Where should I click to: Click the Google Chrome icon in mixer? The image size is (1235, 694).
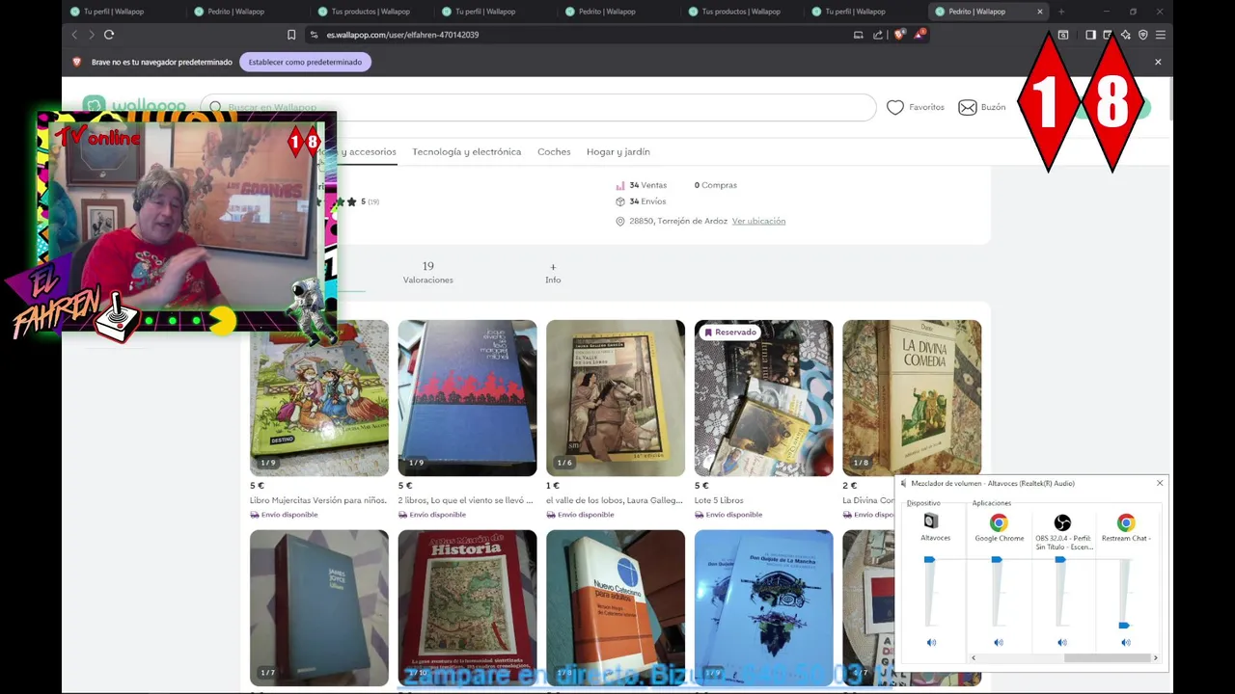pos(999,522)
